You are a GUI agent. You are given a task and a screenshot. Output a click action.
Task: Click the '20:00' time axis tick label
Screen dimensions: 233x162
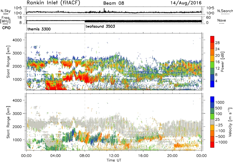coord(172,156)
